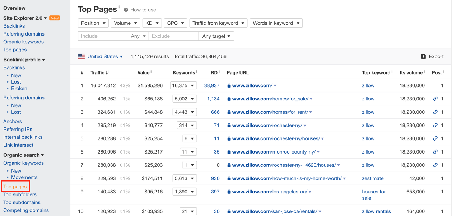This screenshot has width=452, height=216.
Task: Click the link icon in the rochester-ny/houses row
Action: (x=435, y=138)
